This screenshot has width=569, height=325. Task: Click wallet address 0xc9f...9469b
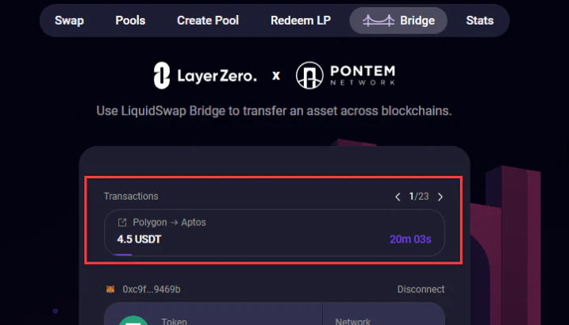[152, 289]
